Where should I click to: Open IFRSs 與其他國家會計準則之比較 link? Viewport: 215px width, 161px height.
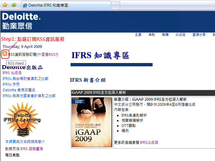(29, 96)
